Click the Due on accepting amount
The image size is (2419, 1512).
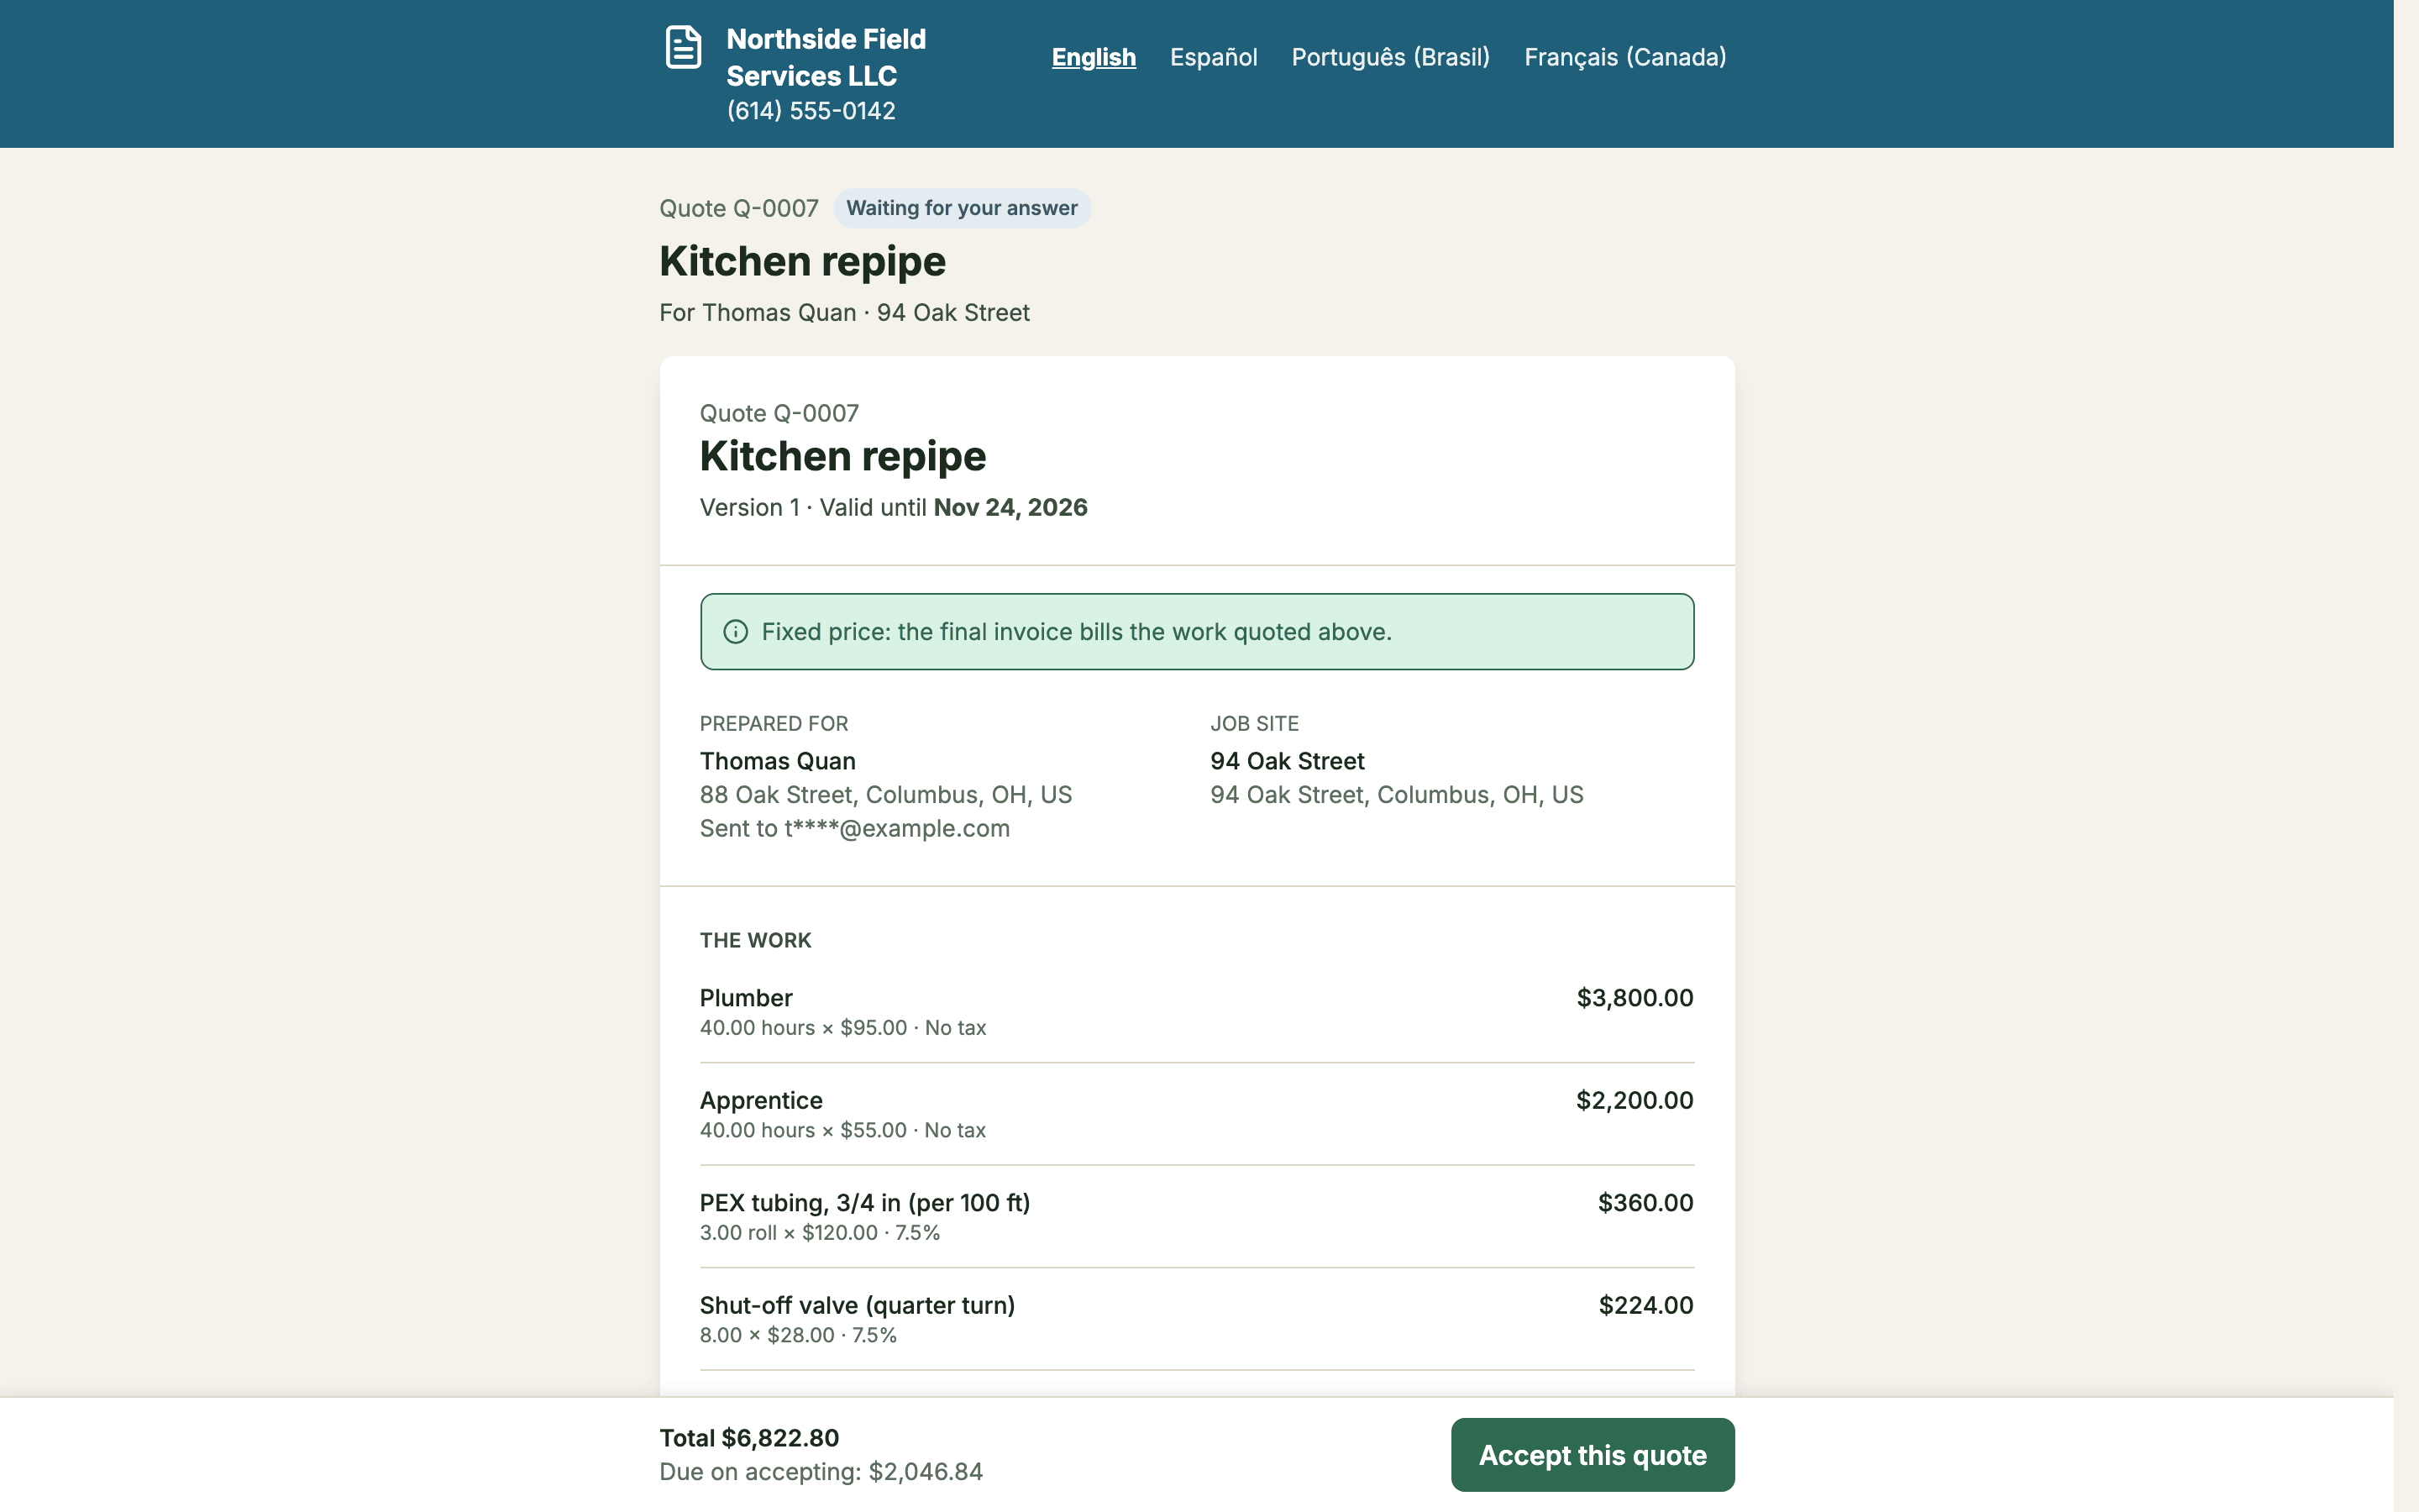[x=821, y=1472]
